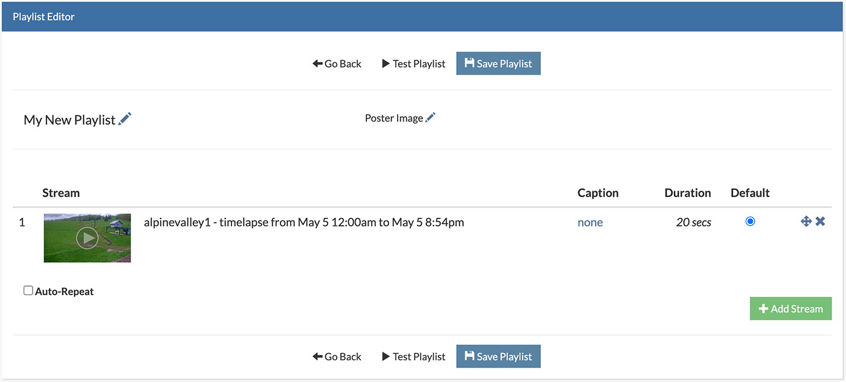Click the My New Playlist title text
Screen dimensions: 846x382
[69, 119]
